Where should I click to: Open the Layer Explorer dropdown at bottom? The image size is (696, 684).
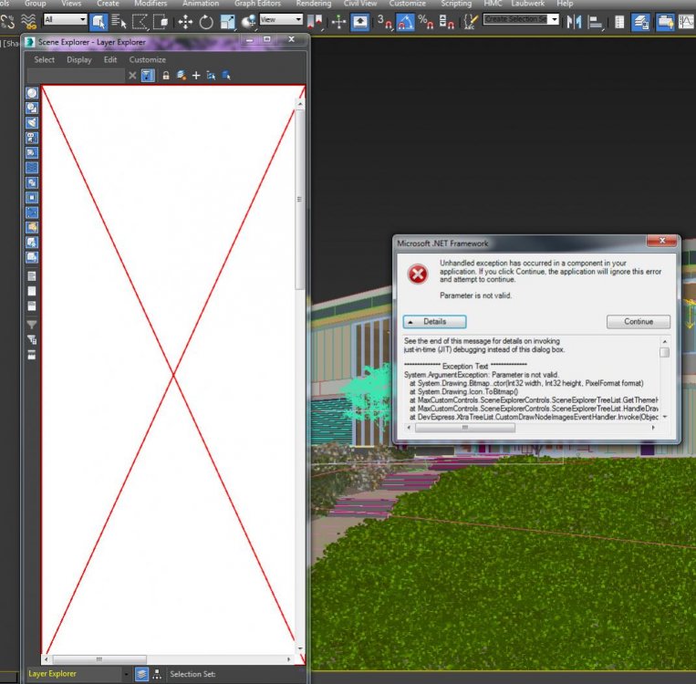tap(126, 674)
